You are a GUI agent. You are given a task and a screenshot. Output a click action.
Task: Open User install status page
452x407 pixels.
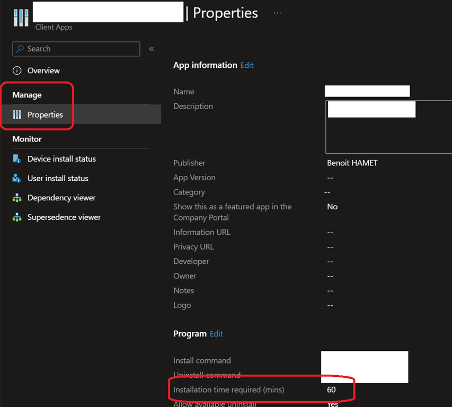pos(58,178)
